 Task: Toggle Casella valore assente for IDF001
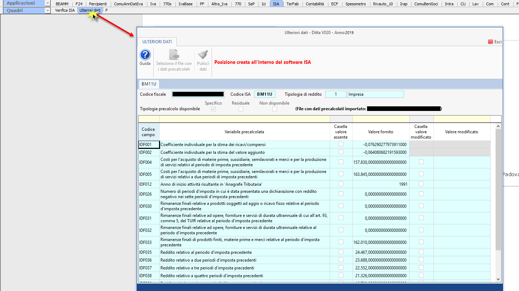pyautogui.click(x=341, y=144)
